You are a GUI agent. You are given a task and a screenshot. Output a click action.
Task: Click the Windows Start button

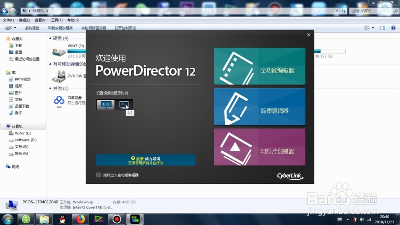8,219
